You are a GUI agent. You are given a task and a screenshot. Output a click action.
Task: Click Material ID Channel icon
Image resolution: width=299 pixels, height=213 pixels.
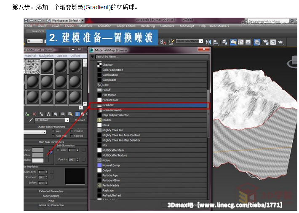tap(63, 114)
